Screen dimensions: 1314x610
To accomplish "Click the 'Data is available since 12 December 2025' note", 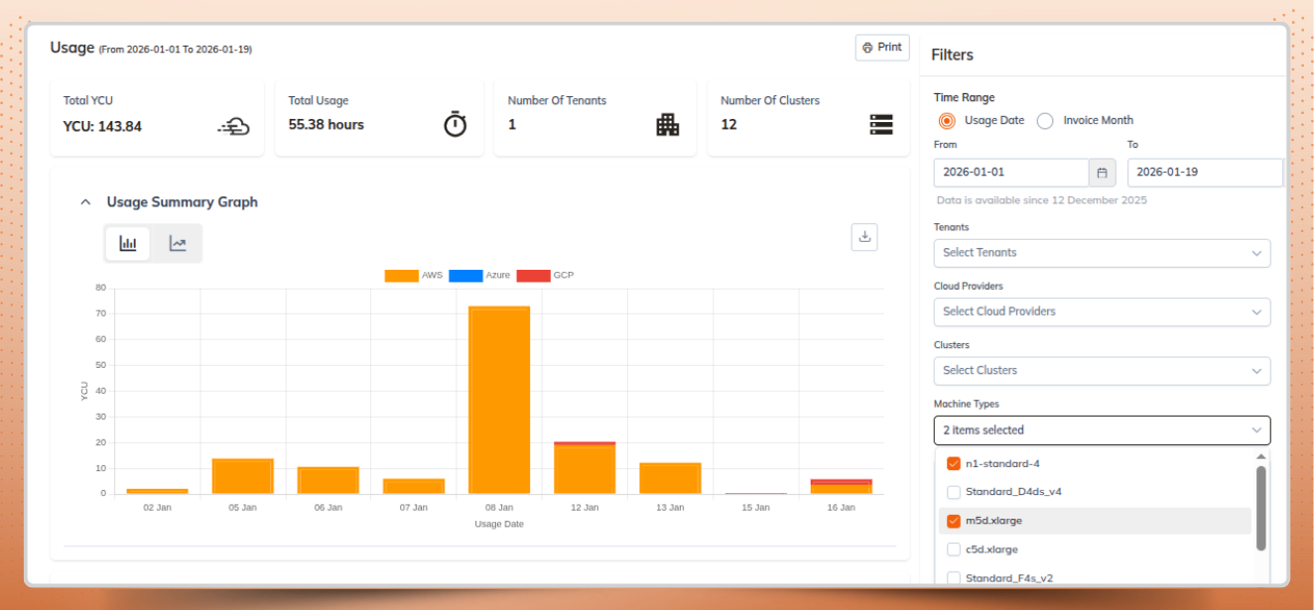I will (1042, 200).
